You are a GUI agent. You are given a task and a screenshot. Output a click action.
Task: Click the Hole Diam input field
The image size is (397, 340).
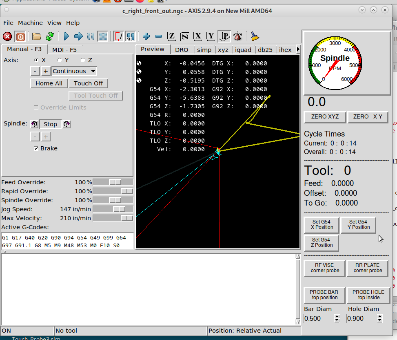[361, 318]
